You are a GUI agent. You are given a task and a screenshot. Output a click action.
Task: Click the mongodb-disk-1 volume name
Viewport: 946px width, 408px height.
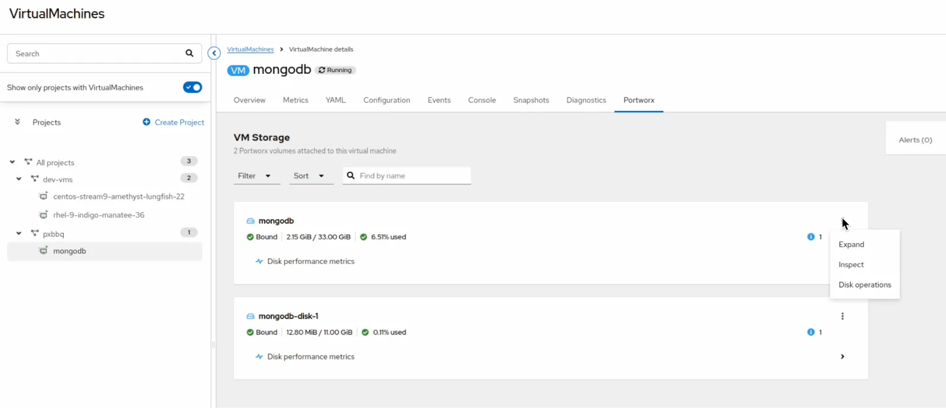coord(288,316)
